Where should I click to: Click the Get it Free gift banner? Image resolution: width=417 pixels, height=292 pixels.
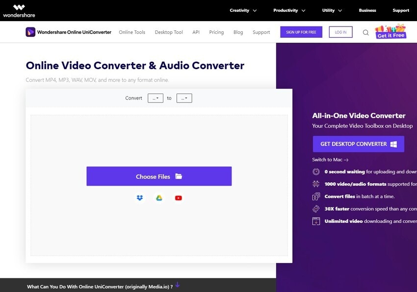click(x=391, y=31)
